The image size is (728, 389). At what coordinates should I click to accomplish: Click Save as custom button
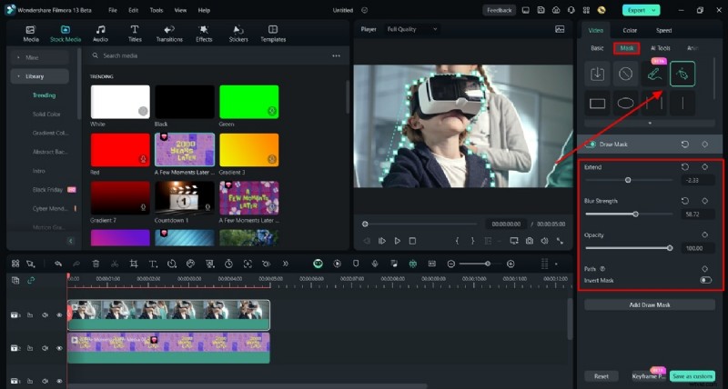point(693,376)
